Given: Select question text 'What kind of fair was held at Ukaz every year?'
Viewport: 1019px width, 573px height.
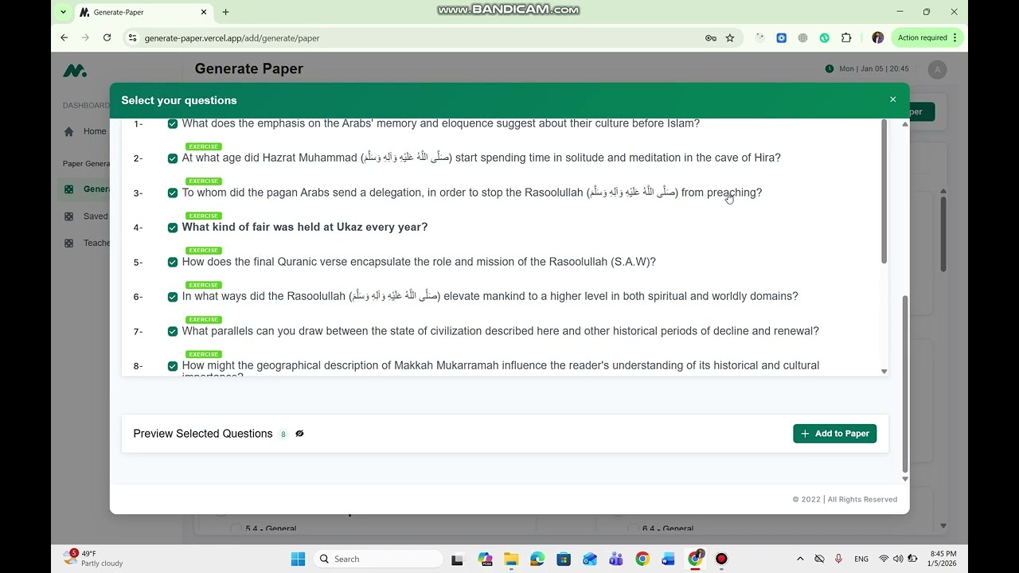Looking at the screenshot, I should pyautogui.click(x=305, y=227).
